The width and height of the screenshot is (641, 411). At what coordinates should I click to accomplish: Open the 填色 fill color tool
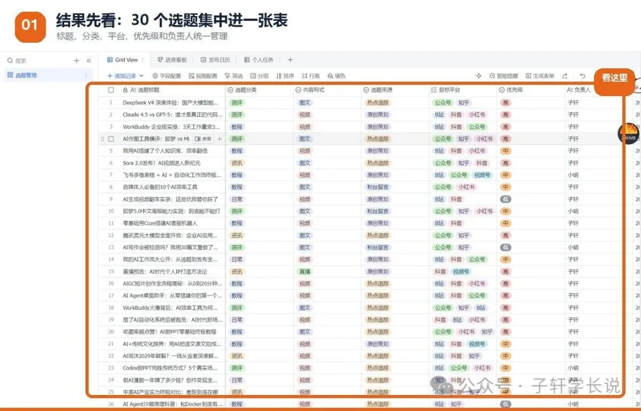[337, 75]
